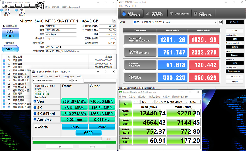Open TxBENCH File menu
246x151 pixels.
[121, 6]
